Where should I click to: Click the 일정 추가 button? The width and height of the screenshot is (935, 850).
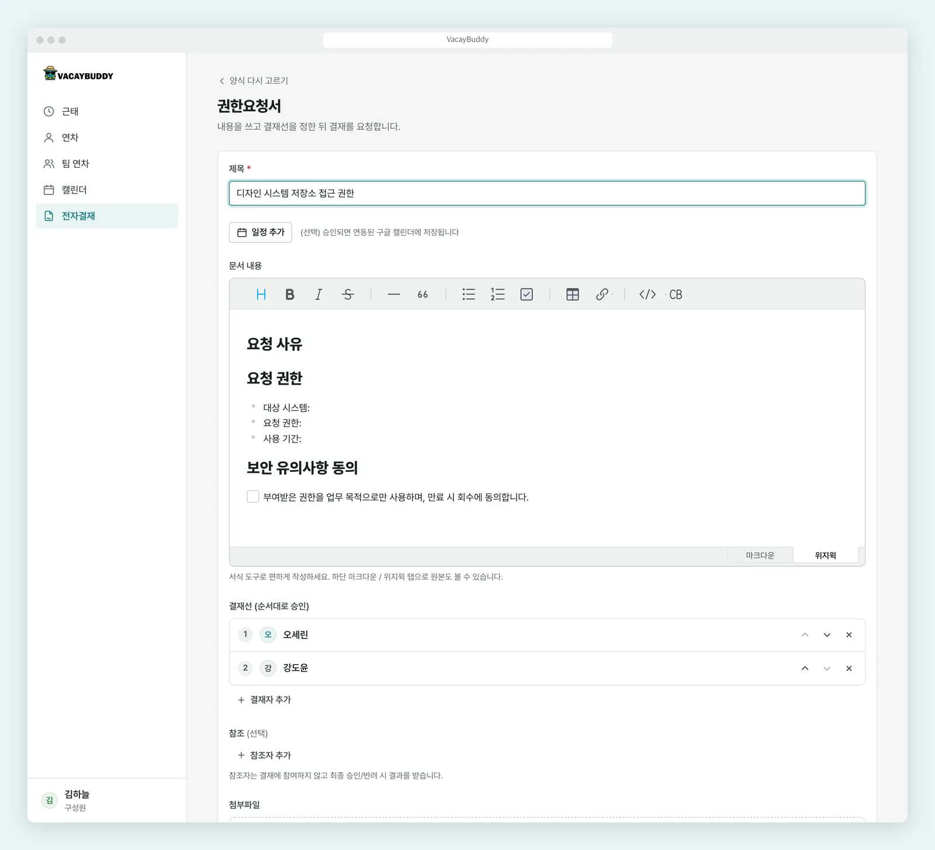[261, 232]
